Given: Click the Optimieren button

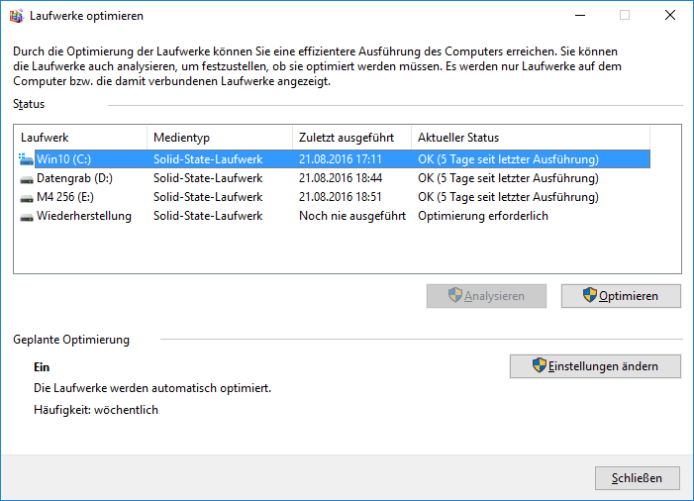Looking at the screenshot, I should coord(621,296).
